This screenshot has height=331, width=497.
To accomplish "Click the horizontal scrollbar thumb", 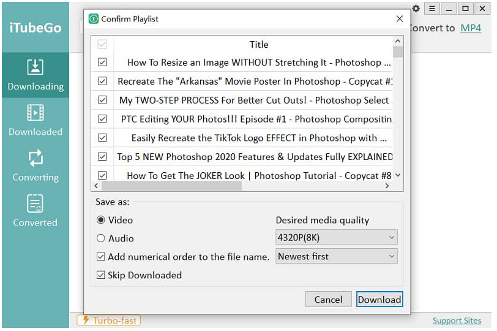I will (x=171, y=186).
